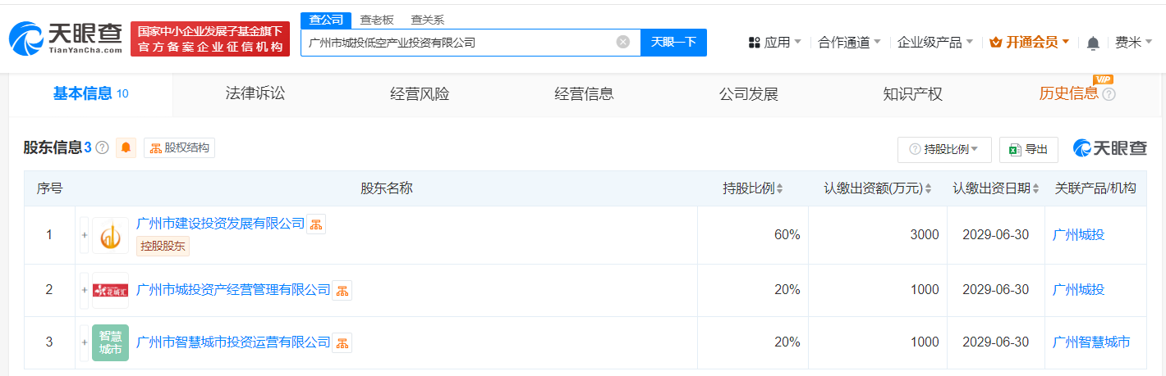Open the 企业级产品 dropdown menu
The width and height of the screenshot is (1166, 376).
tap(935, 43)
